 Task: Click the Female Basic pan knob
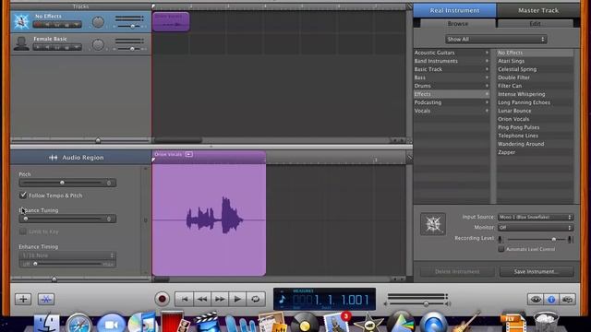point(98,45)
